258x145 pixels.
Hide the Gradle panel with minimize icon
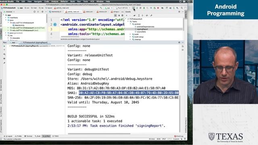click(x=183, y=12)
